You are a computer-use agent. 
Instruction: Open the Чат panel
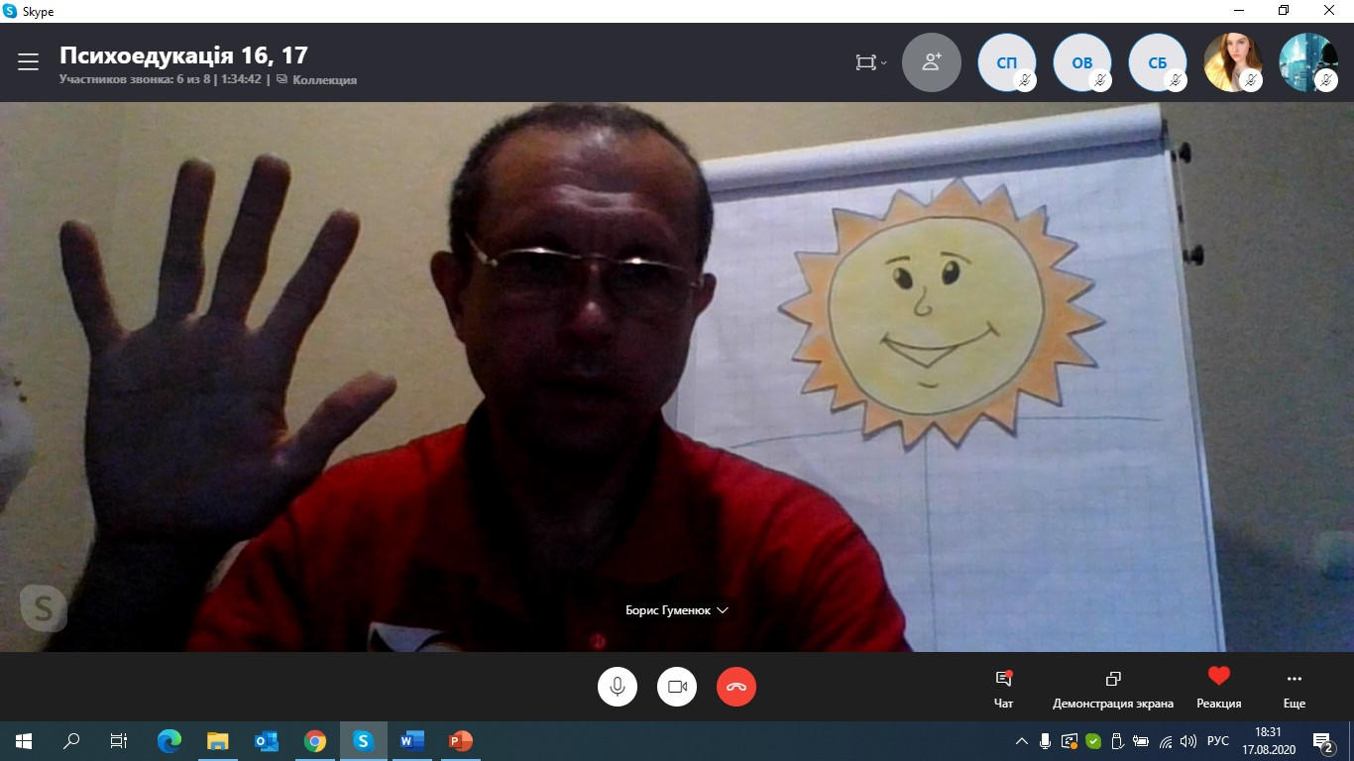(x=1003, y=689)
